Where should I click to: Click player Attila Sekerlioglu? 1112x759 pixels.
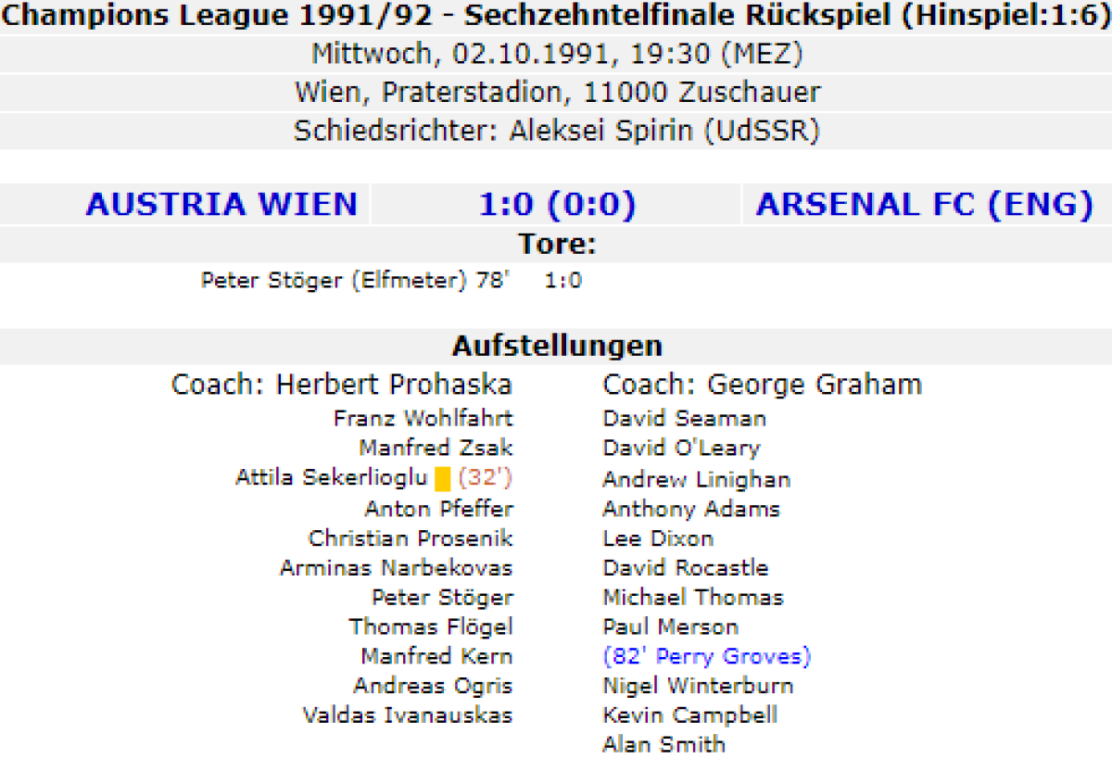332,479
